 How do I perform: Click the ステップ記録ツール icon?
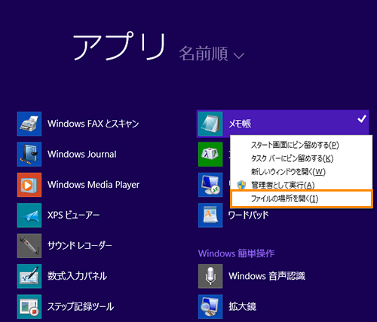tap(29, 306)
